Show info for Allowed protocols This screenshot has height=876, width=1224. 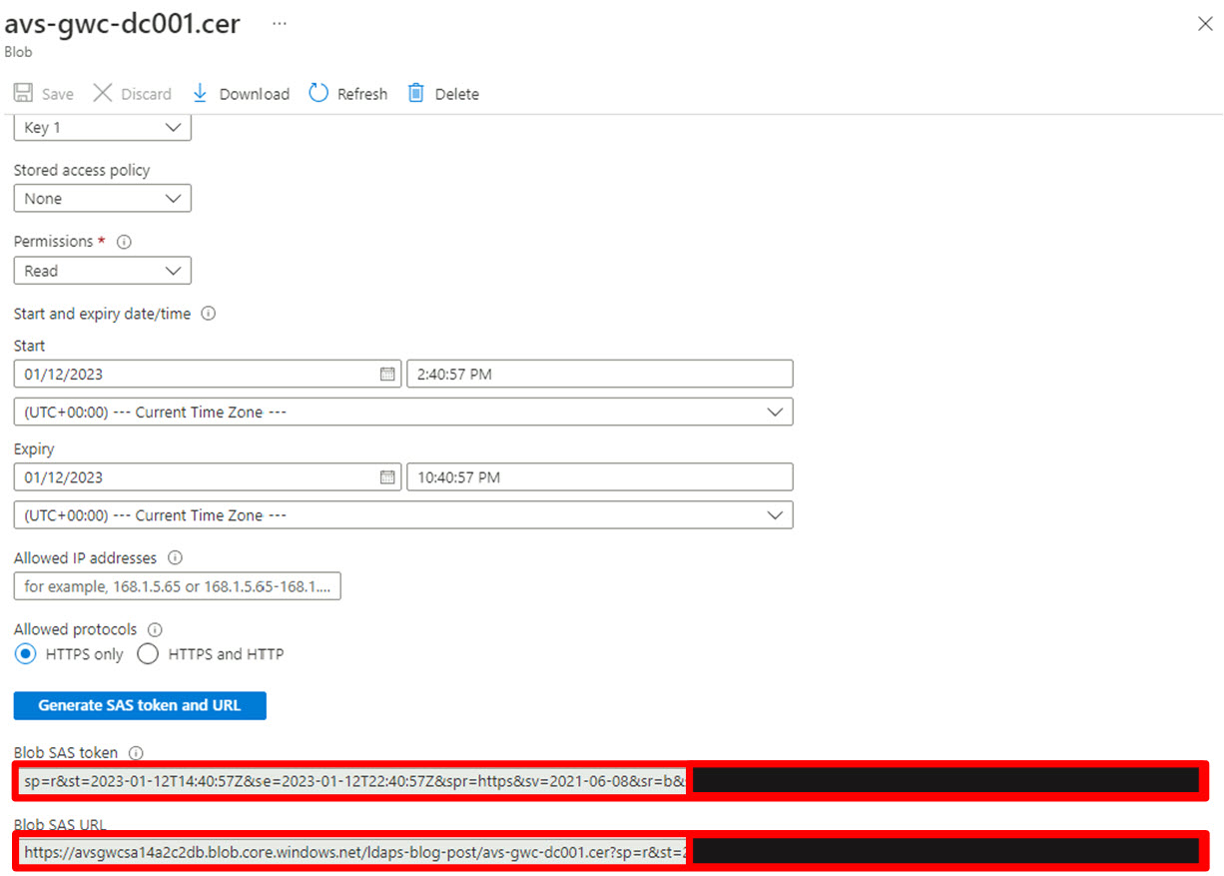155,630
